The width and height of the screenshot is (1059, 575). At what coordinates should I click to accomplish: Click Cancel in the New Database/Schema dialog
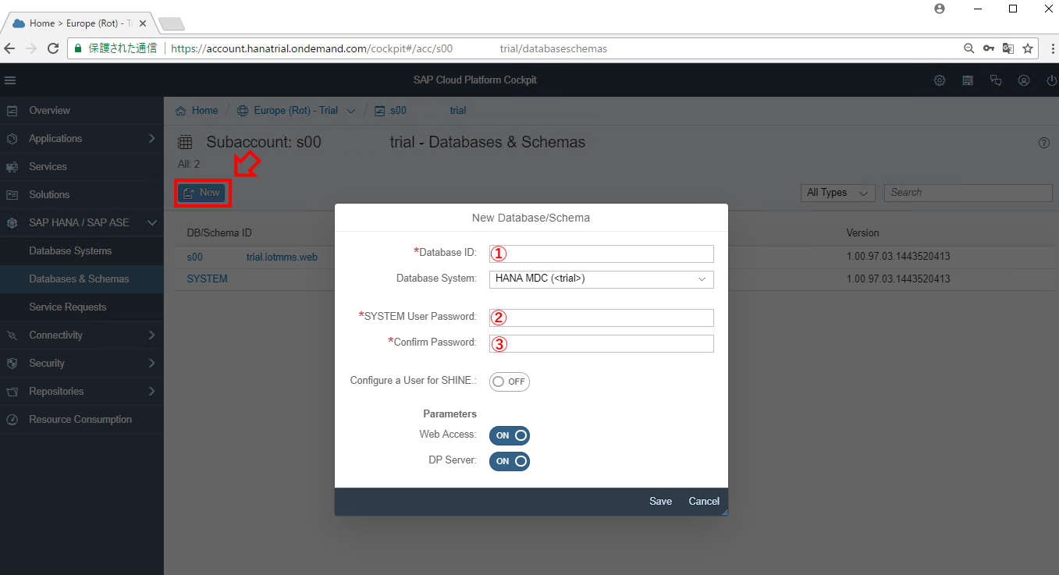(704, 502)
